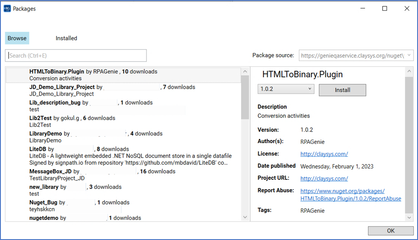Open the Package source dropdown
This screenshot has width=418, height=240.
click(356, 56)
